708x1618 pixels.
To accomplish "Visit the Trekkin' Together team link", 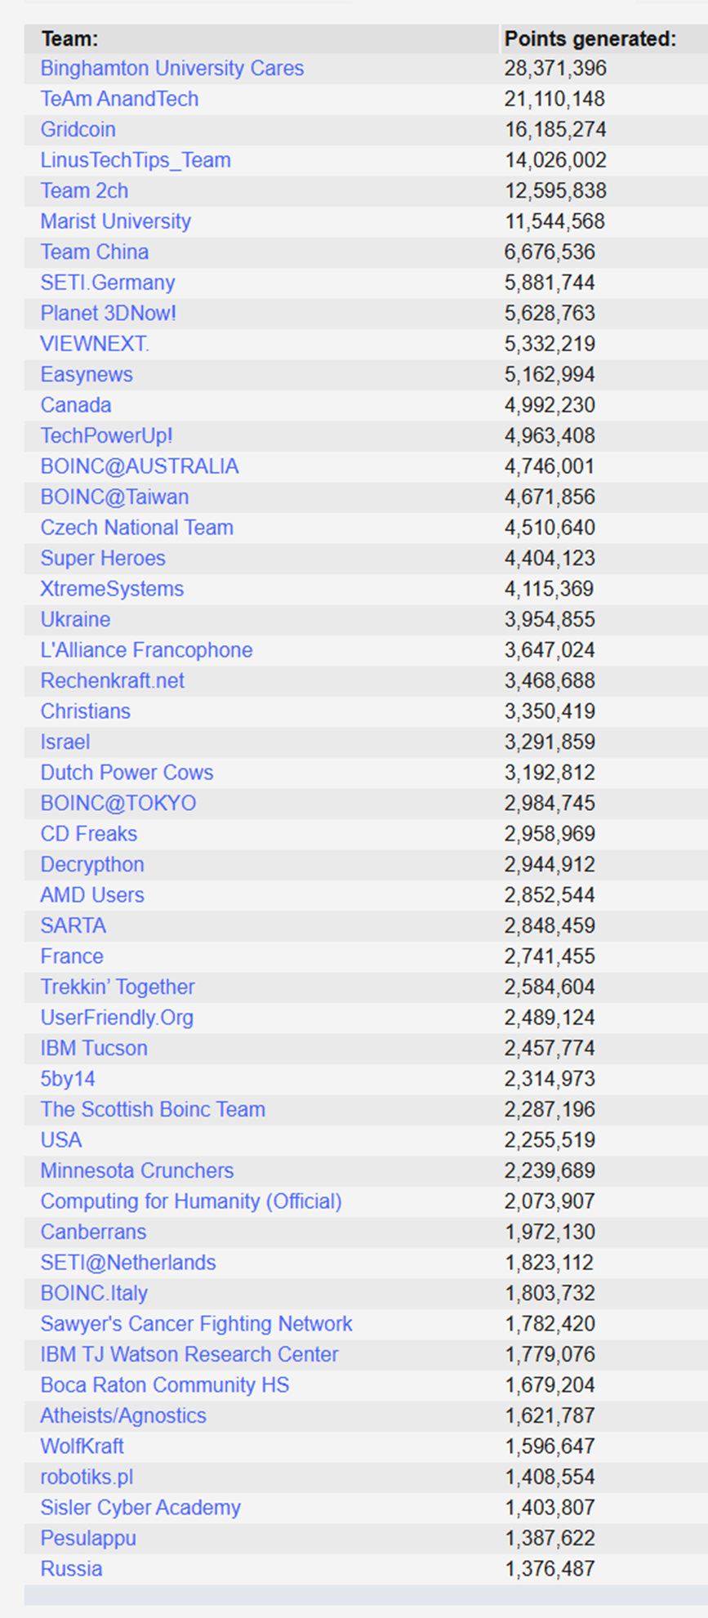I will pyautogui.click(x=118, y=987).
